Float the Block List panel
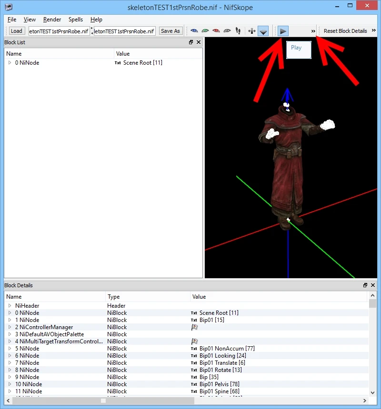This screenshot has width=381, height=409. (191, 42)
